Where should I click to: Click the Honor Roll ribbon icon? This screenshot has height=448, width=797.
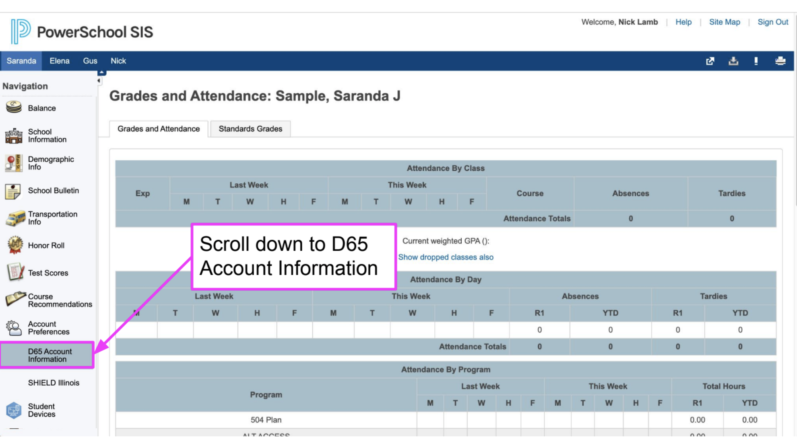point(15,245)
